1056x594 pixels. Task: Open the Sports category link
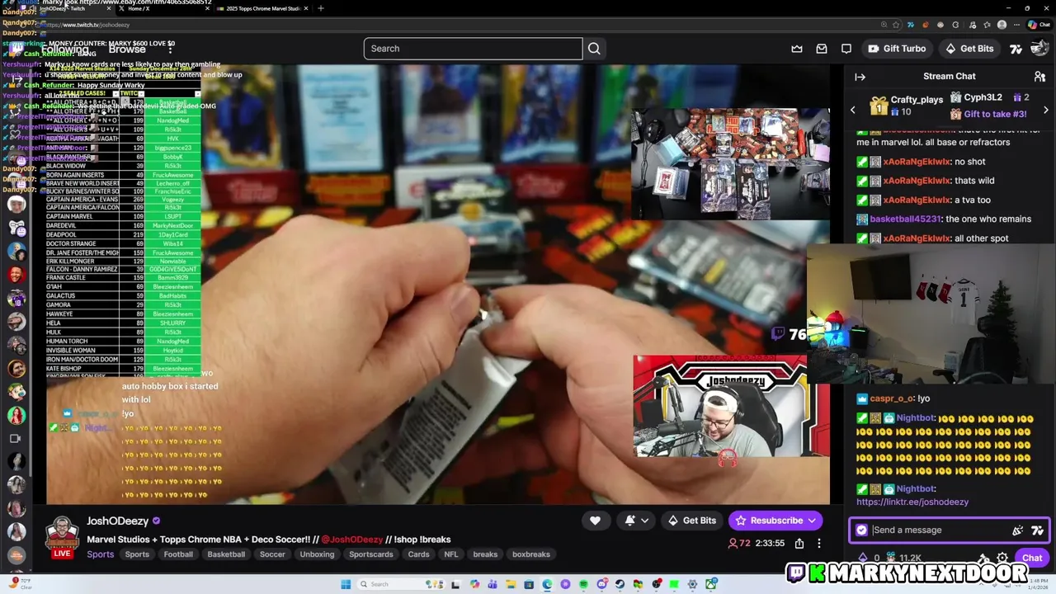pos(101,554)
